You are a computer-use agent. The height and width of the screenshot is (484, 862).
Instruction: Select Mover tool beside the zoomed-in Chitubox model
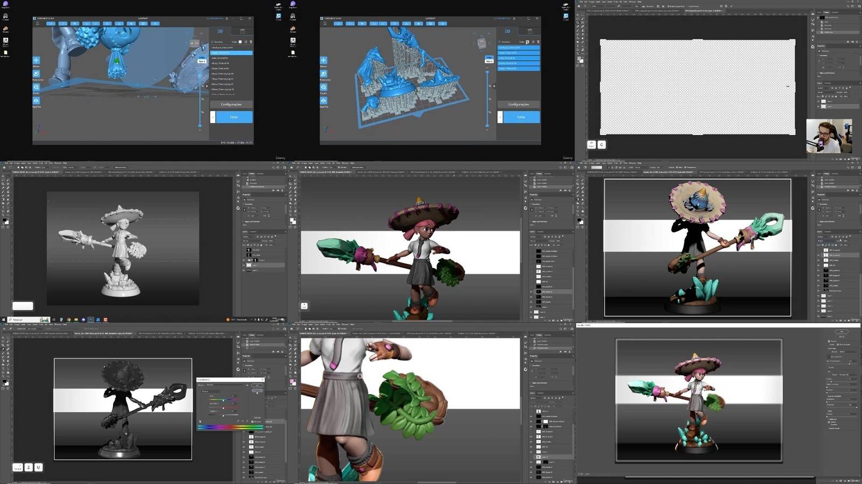[36, 61]
